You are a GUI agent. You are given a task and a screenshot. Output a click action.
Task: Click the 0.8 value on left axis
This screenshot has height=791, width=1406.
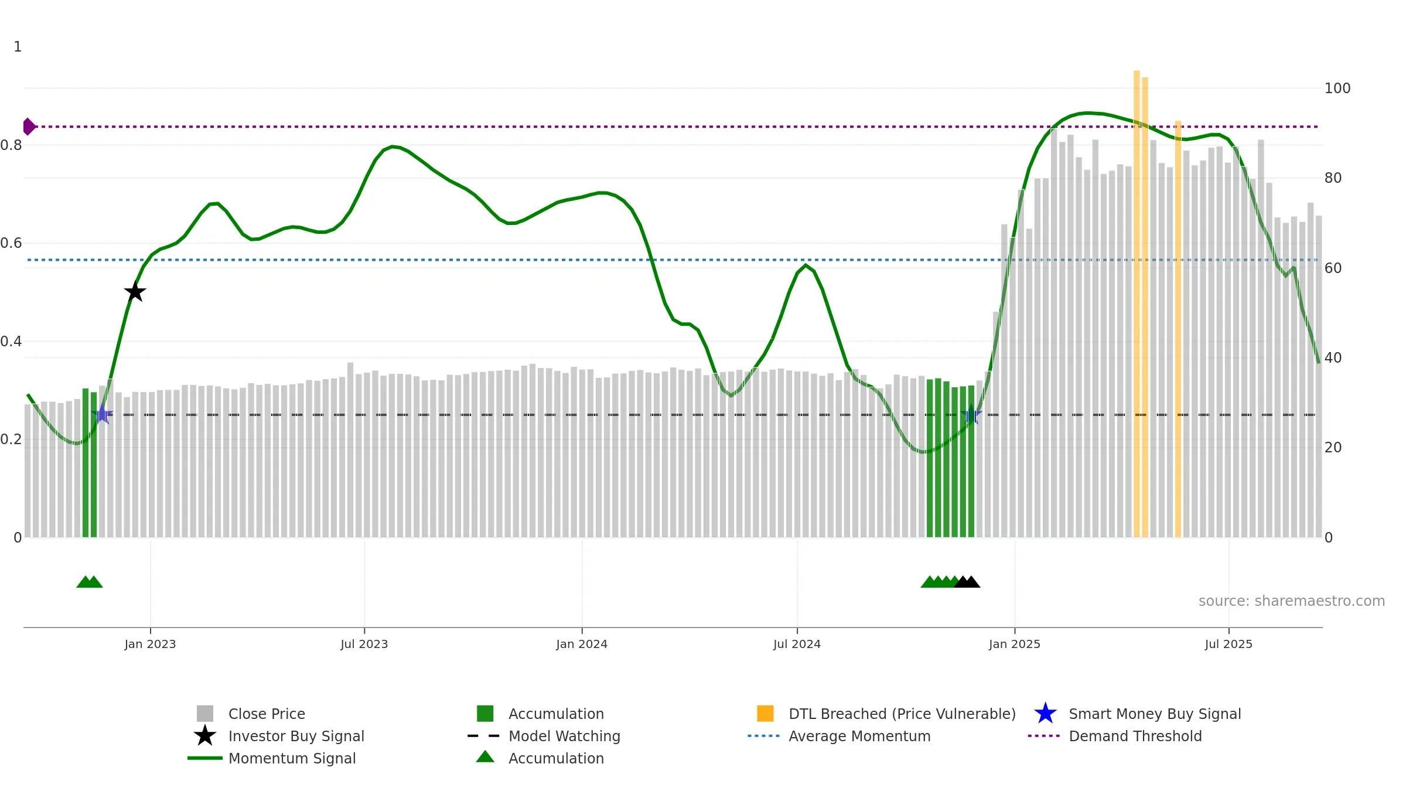(11, 145)
